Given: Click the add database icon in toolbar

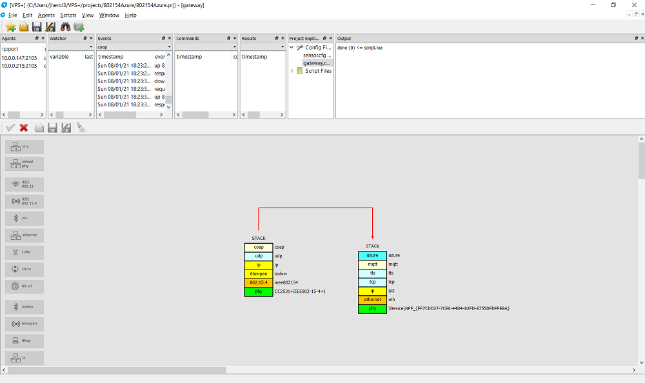Looking at the screenshot, I should click(x=79, y=26).
